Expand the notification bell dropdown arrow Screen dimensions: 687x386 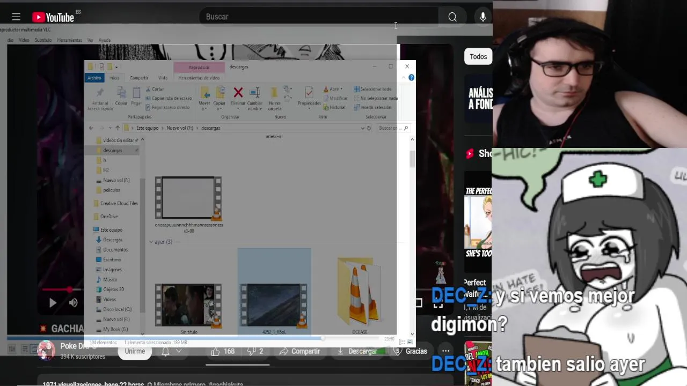[x=179, y=352]
